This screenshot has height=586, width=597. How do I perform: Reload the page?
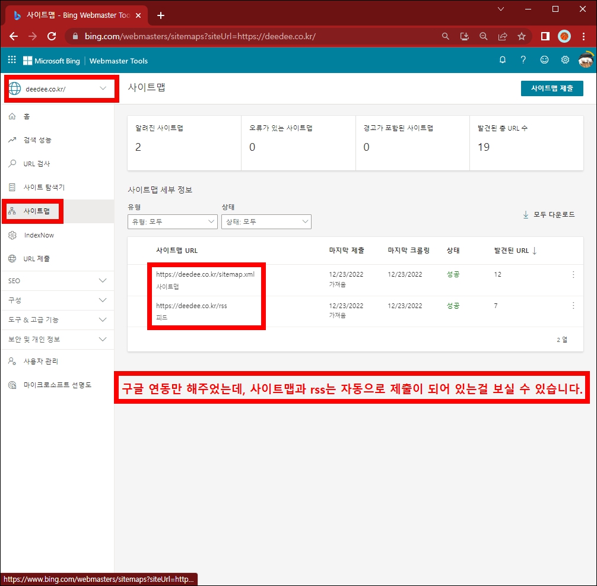tap(52, 36)
